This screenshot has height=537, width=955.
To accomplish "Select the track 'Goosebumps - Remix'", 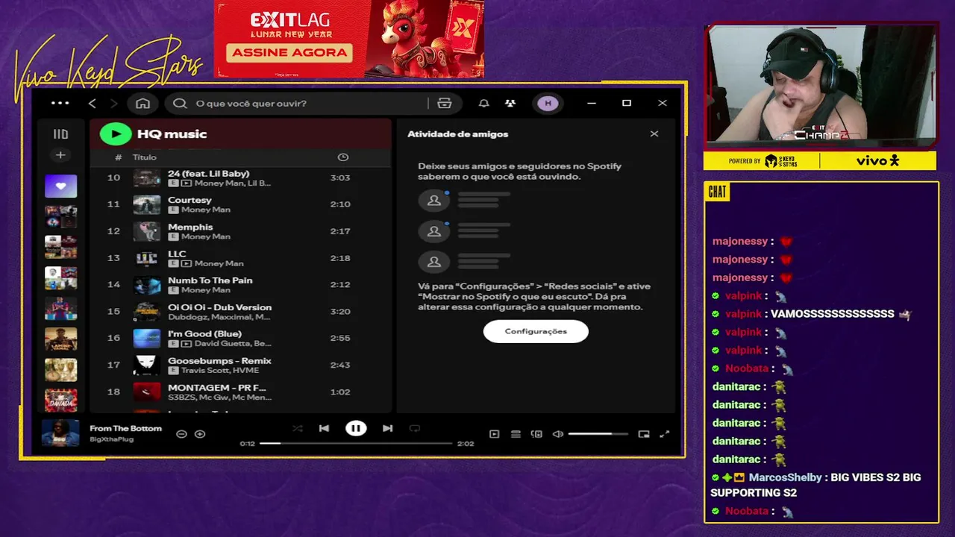I will (x=240, y=365).
